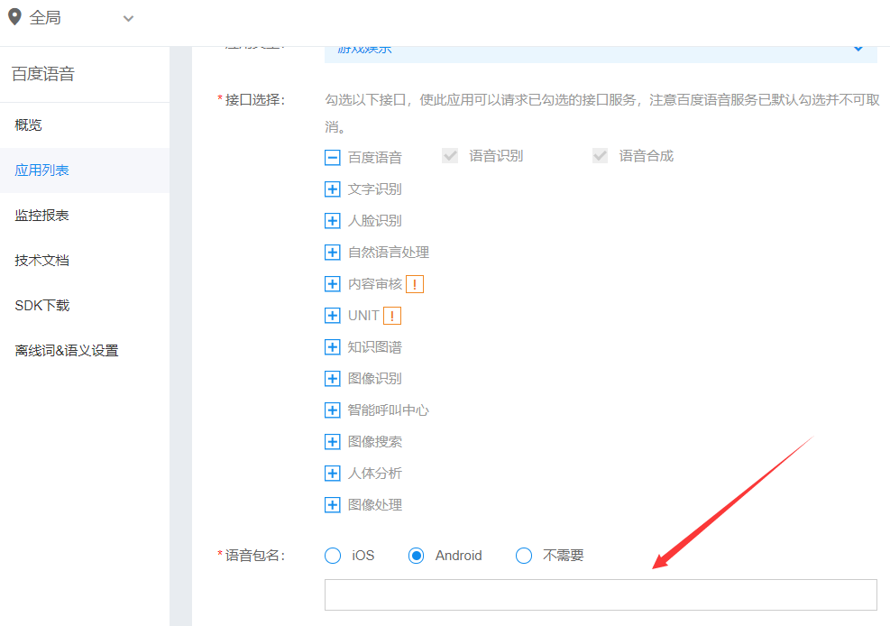The image size is (890, 626).
Task: Click the 百度语音 sidebar heading
Action: click(x=43, y=74)
